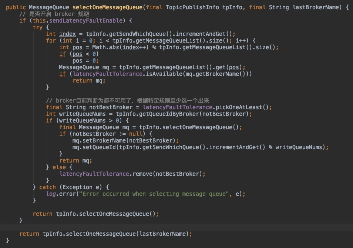Image resolution: width=353 pixels, height=248 pixels.
Task: Click the 'for' loop keyword
Action: click(51, 41)
